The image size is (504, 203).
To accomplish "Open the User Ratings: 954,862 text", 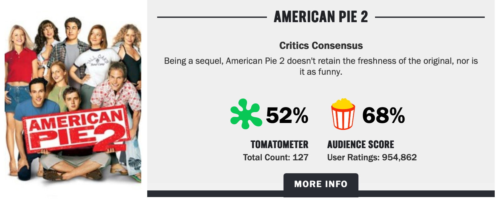I will 372,157.
